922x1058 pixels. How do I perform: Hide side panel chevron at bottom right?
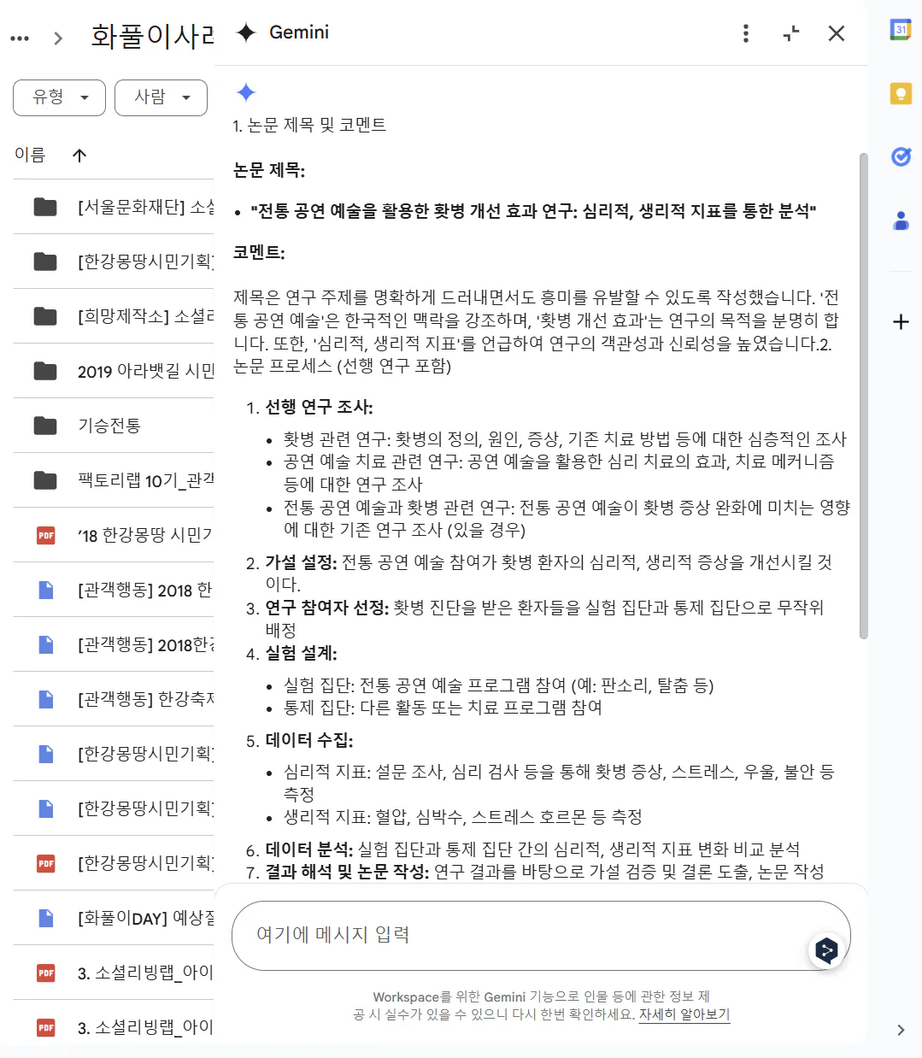tap(901, 1030)
